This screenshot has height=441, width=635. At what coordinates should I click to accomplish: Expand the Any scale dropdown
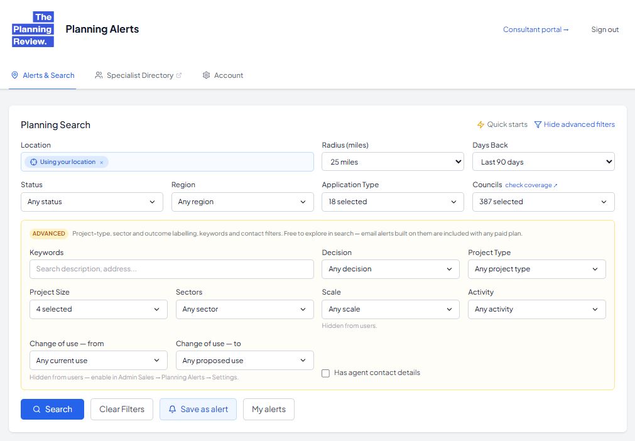[391, 309]
